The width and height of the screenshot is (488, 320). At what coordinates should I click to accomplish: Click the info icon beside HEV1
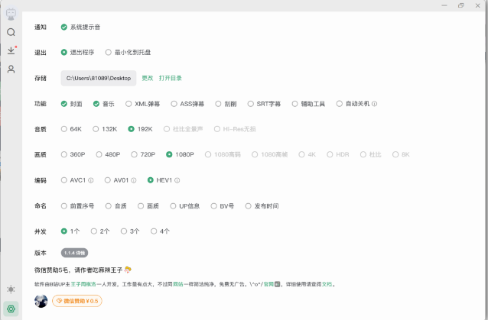177,181
